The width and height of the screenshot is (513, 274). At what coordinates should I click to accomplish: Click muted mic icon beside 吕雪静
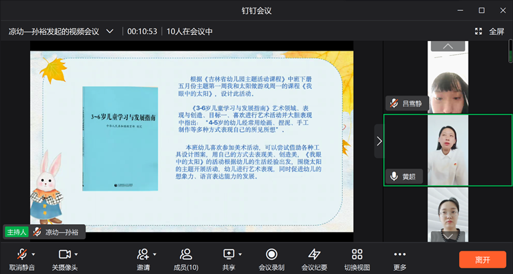tap(394, 103)
